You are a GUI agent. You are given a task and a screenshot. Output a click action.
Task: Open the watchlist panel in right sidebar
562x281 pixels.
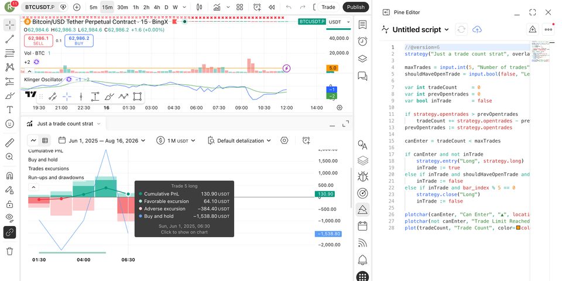(362, 25)
